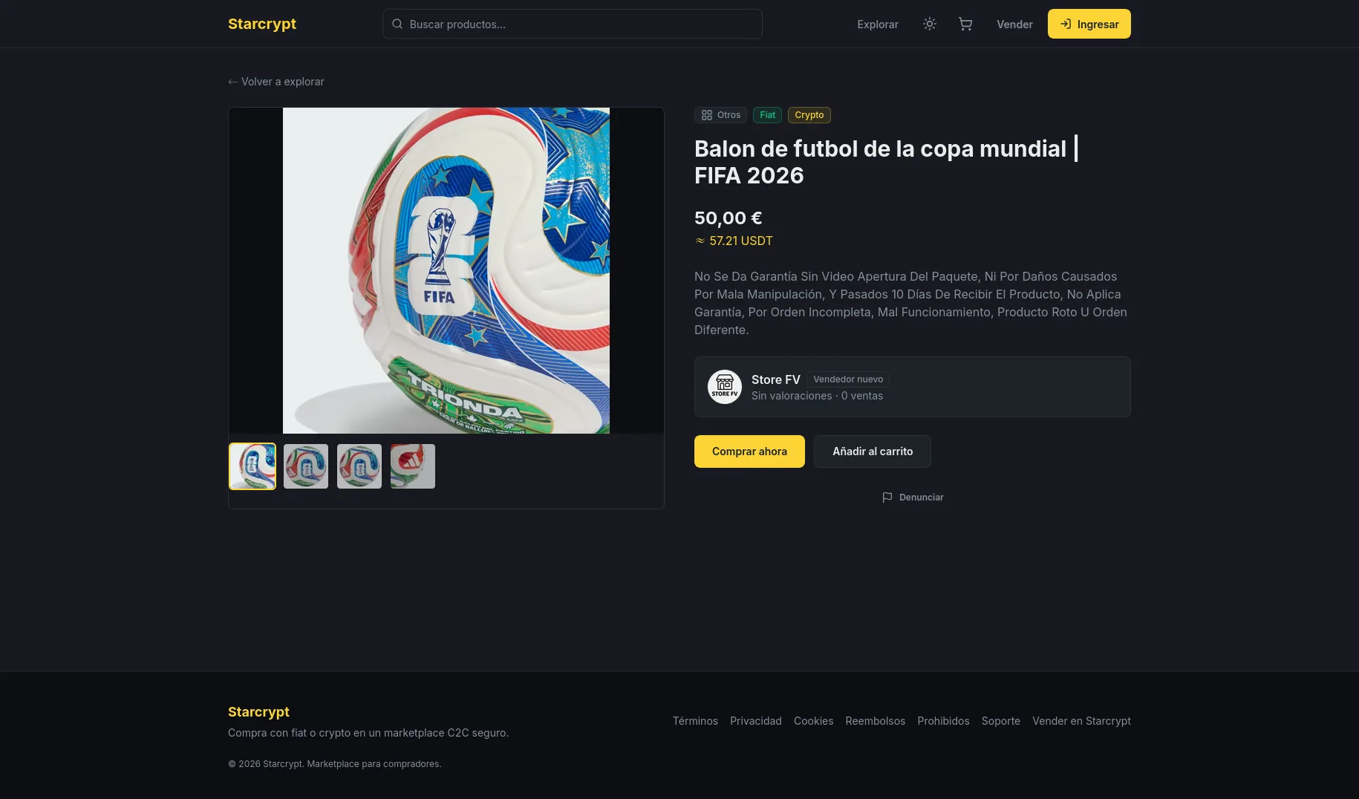1359x799 pixels.
Task: Click the Ingresar login button
Action: coord(1089,24)
